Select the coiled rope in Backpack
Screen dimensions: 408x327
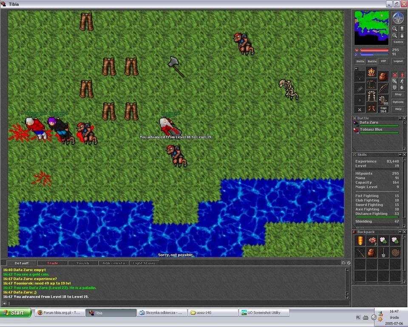[x=395, y=252]
